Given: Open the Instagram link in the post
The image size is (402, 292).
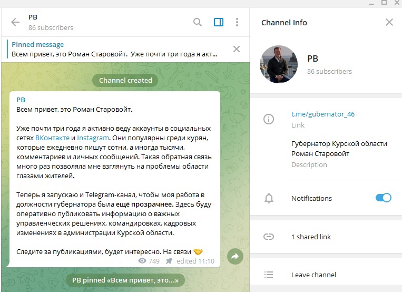Looking at the screenshot, I should (x=93, y=138).
